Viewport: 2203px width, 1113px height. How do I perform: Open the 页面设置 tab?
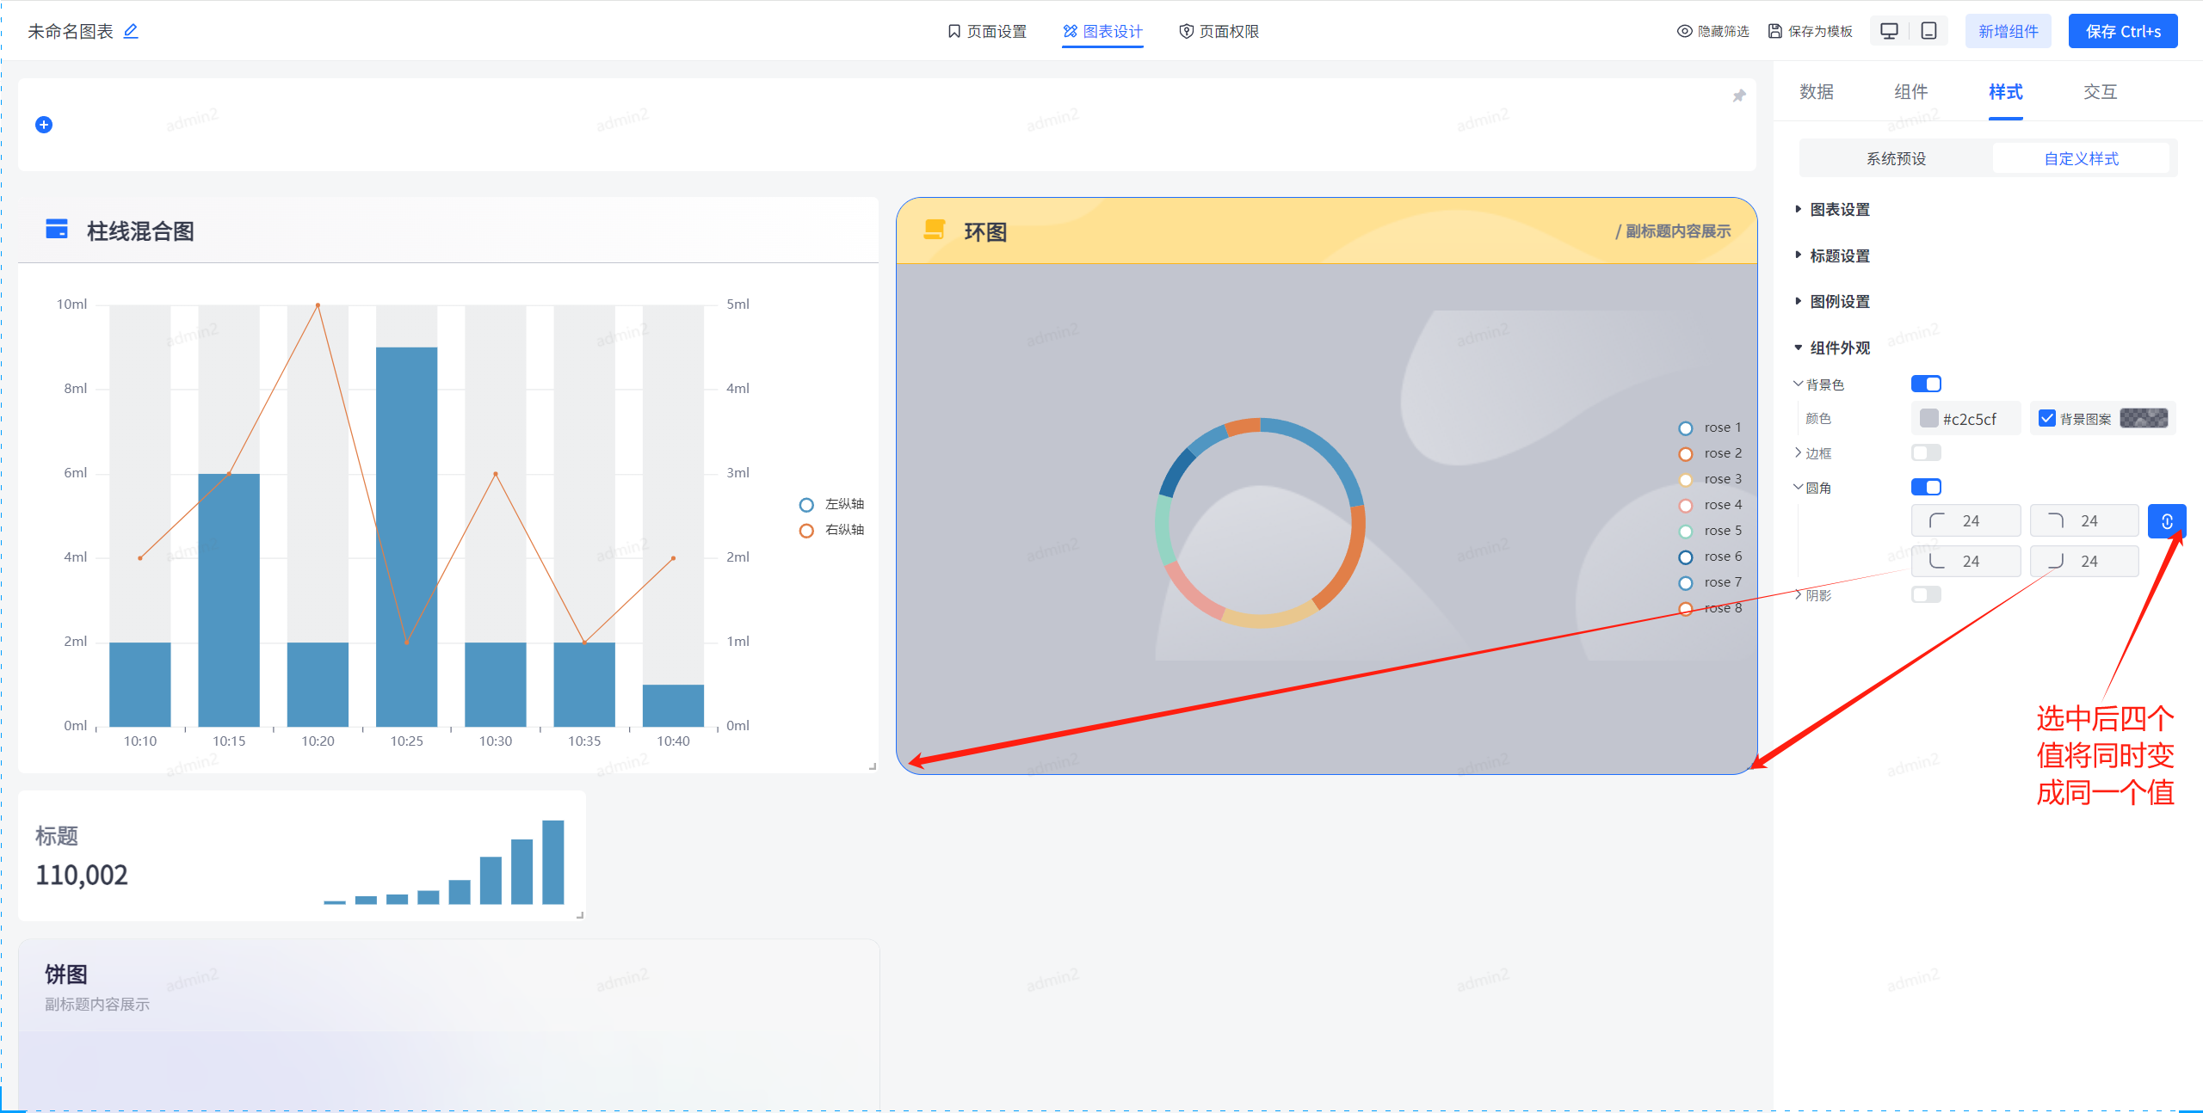987,32
